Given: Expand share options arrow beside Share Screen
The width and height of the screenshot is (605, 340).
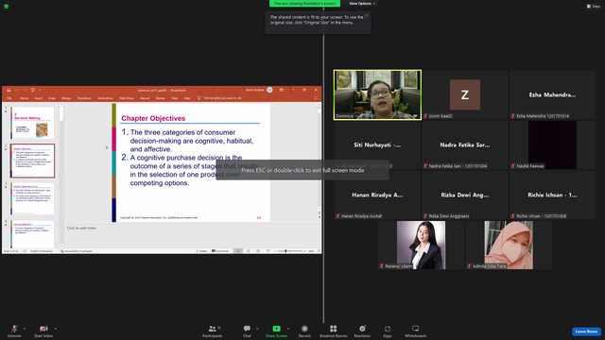Looking at the screenshot, I should (288, 329).
